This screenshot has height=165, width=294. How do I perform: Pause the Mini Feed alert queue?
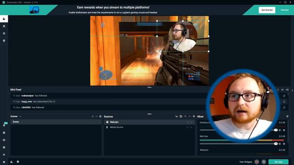tap(278, 90)
